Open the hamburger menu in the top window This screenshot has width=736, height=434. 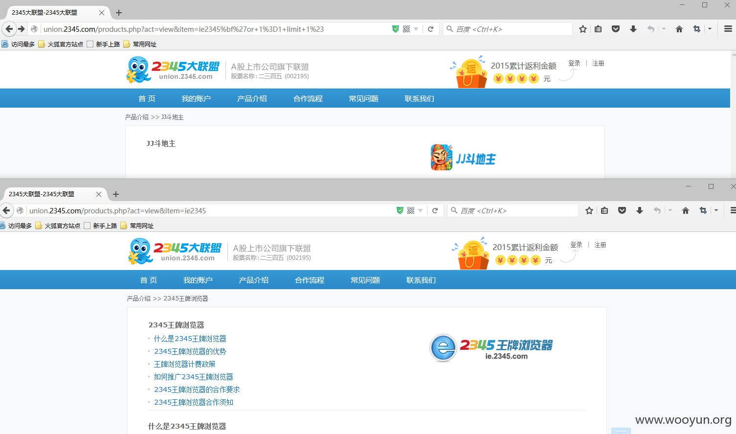point(728,29)
